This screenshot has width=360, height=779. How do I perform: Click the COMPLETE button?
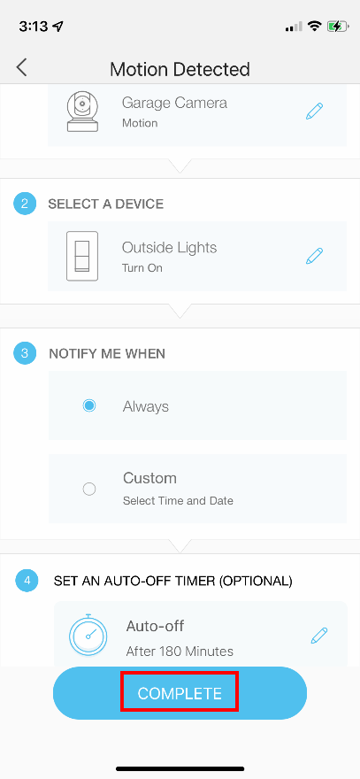tap(180, 693)
